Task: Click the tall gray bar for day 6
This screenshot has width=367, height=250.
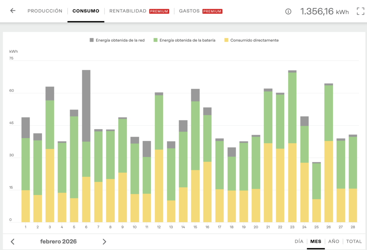Action: pyautogui.click(x=86, y=106)
